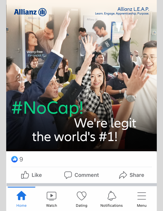Open the Dating heart icon
Viewport: 163px width, 211px height.
(81, 196)
